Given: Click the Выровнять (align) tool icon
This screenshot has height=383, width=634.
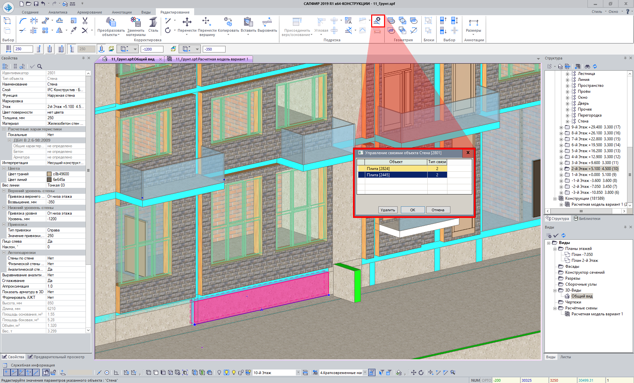Looking at the screenshot, I should (267, 22).
